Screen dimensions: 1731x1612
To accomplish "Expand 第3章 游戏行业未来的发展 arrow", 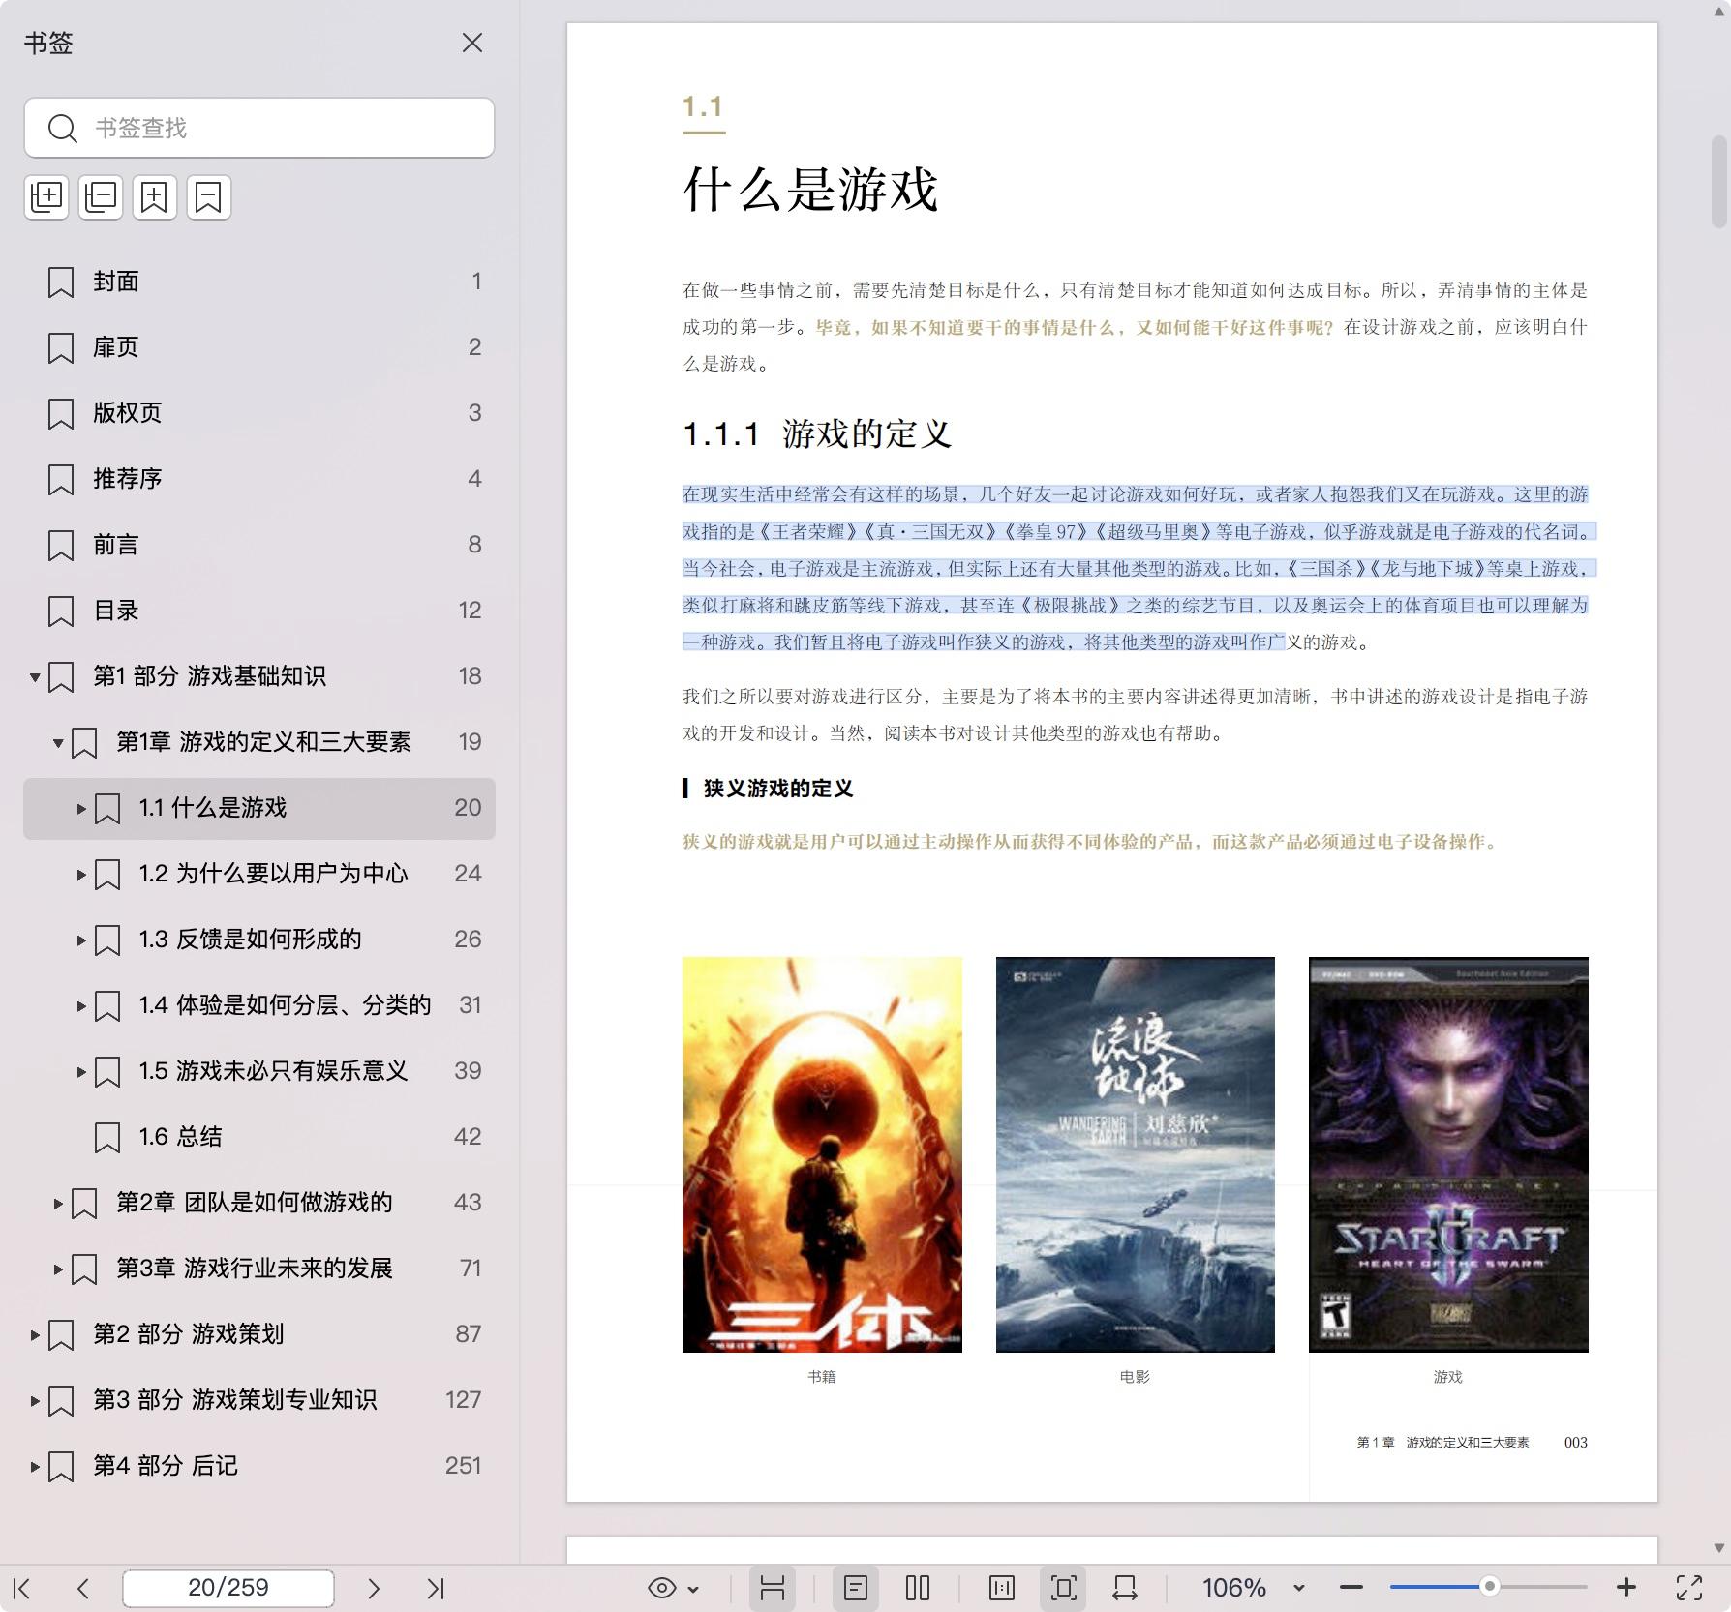I will point(58,1269).
